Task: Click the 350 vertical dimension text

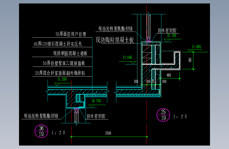Action: tap(190, 60)
